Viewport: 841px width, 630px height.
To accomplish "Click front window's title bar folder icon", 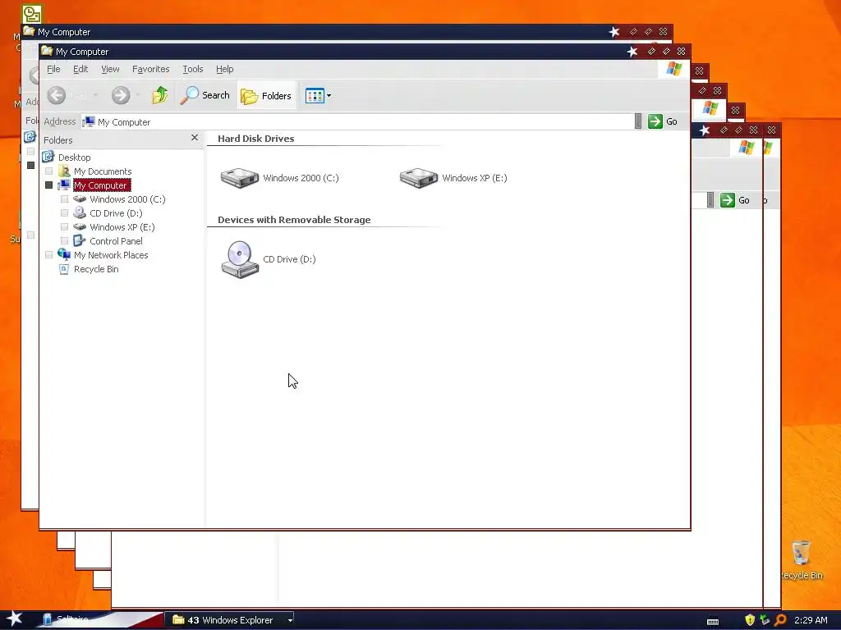I will coord(47,51).
